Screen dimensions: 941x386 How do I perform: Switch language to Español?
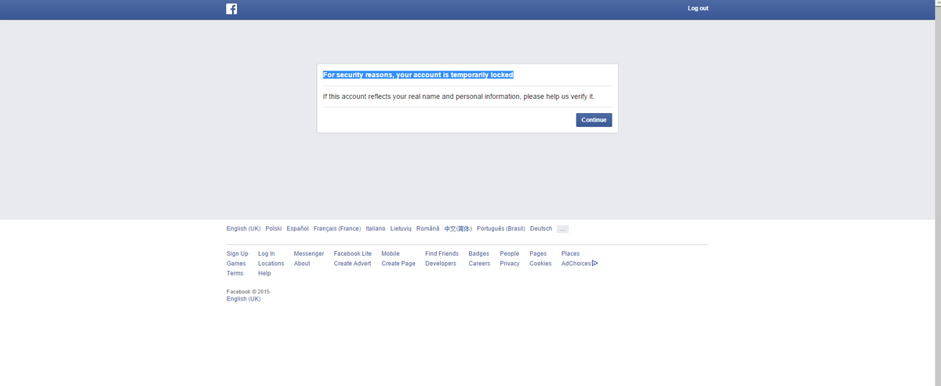tap(298, 229)
